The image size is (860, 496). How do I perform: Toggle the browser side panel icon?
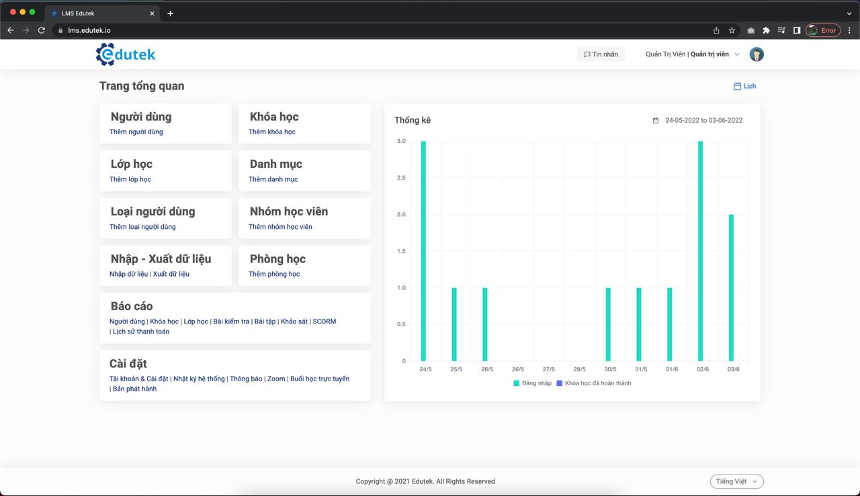pyautogui.click(x=797, y=30)
